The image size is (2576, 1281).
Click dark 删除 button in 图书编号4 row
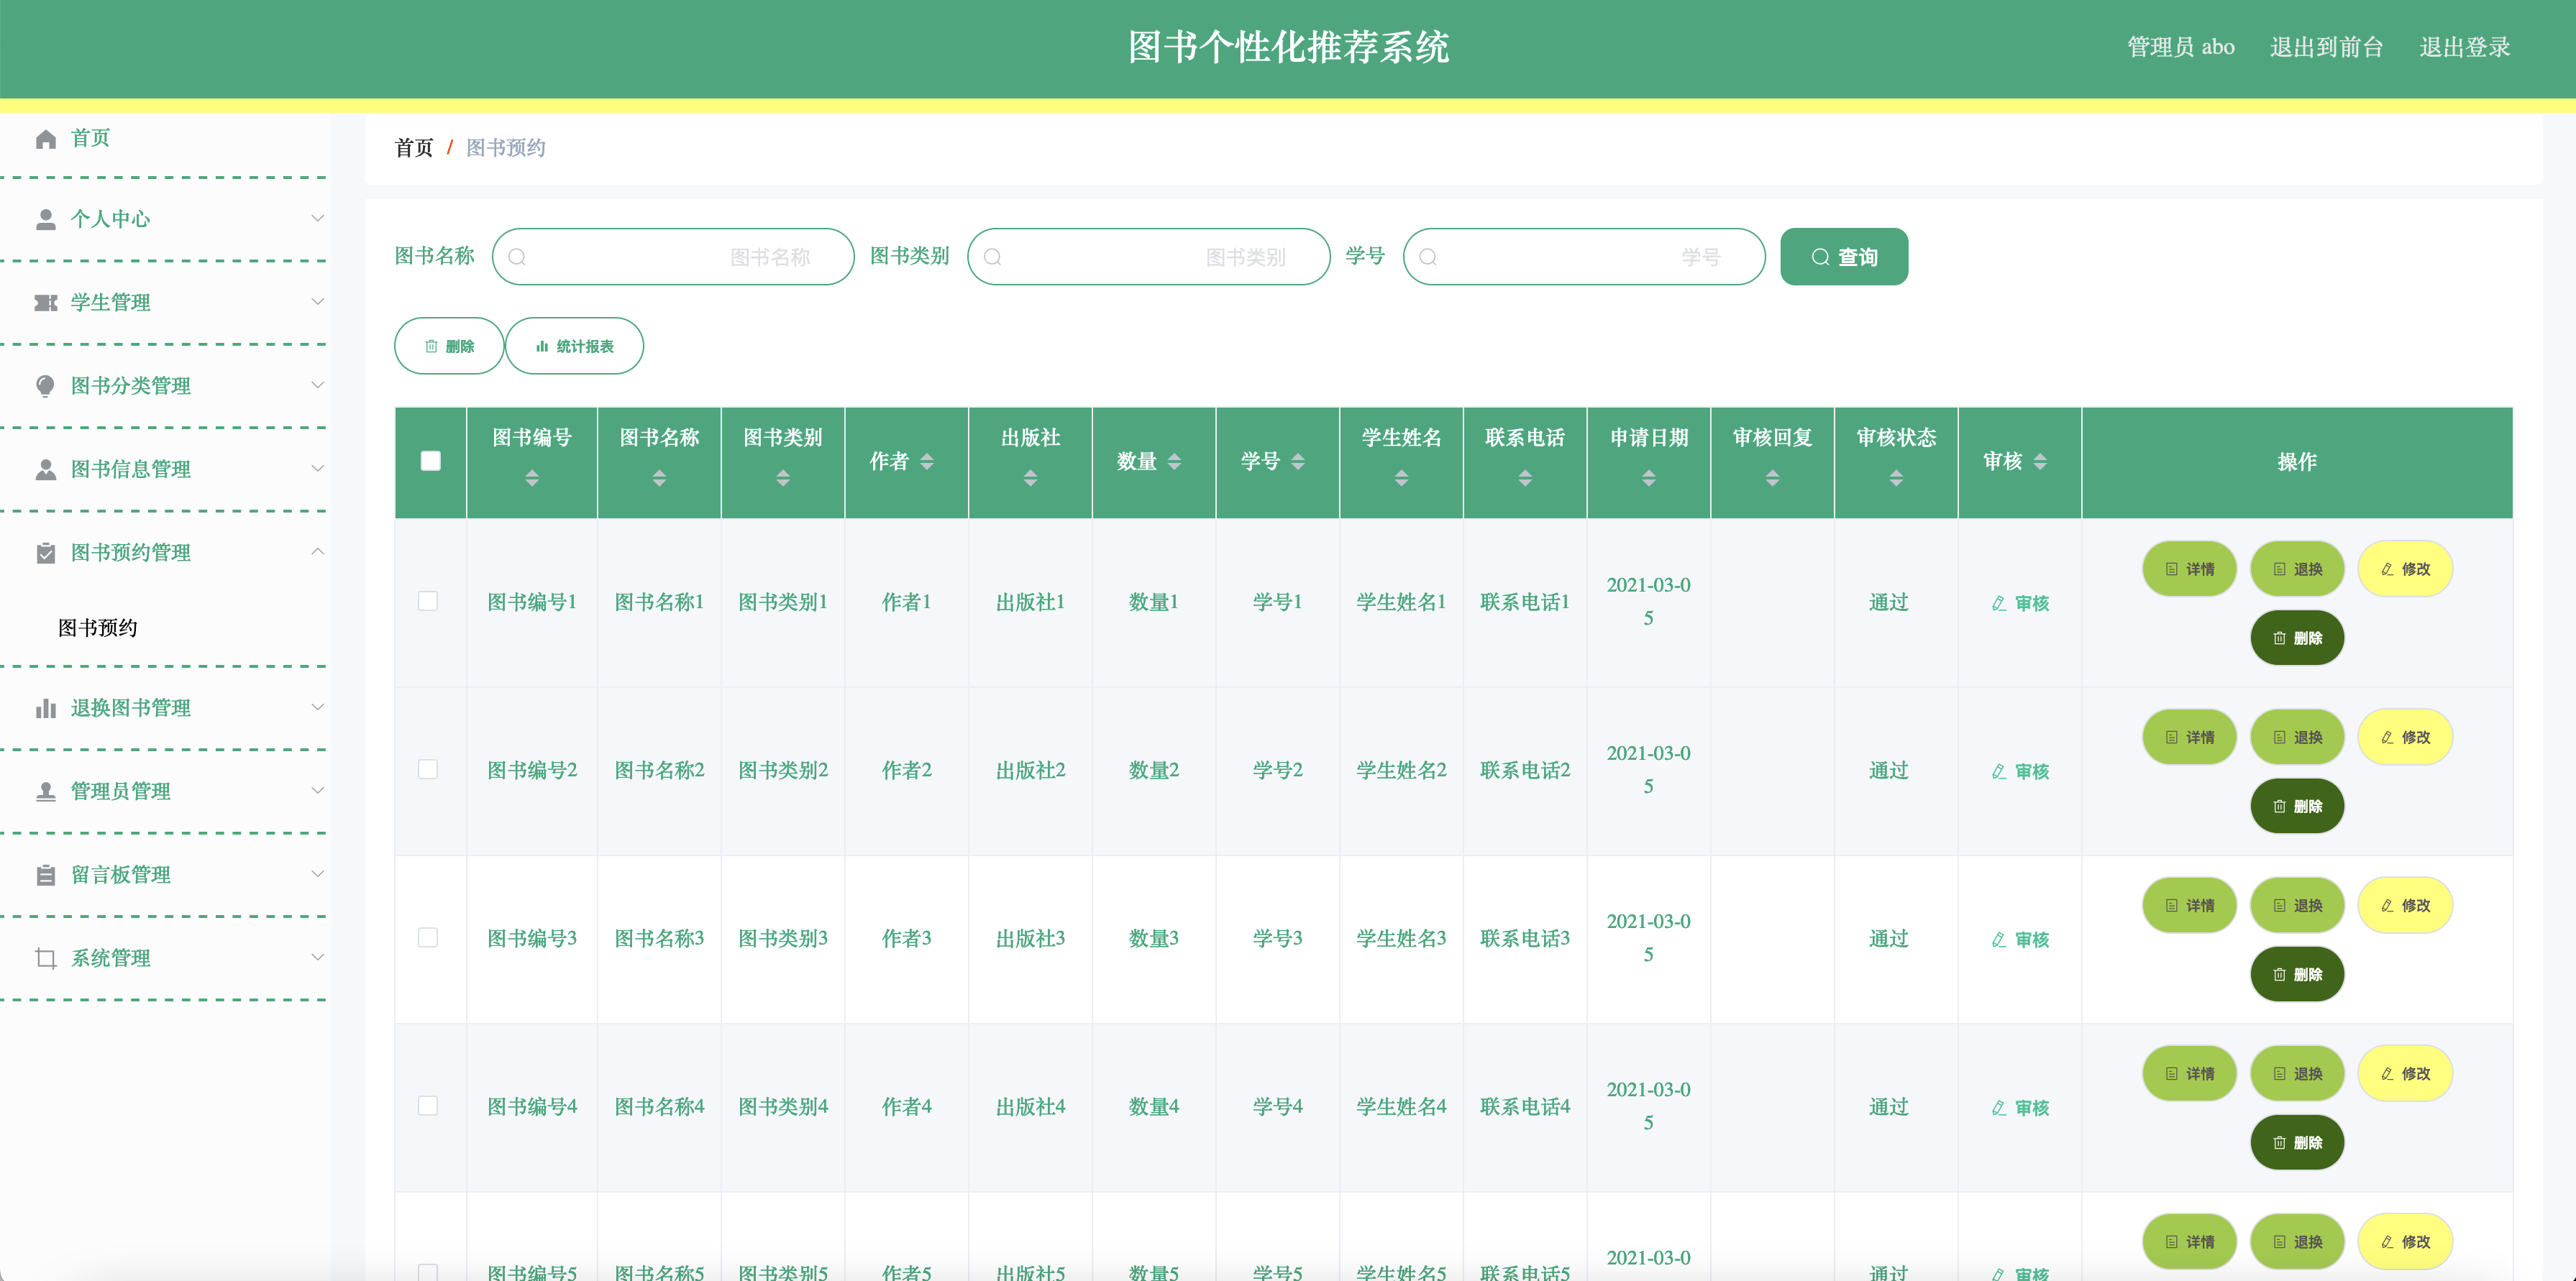pyautogui.click(x=2298, y=1142)
